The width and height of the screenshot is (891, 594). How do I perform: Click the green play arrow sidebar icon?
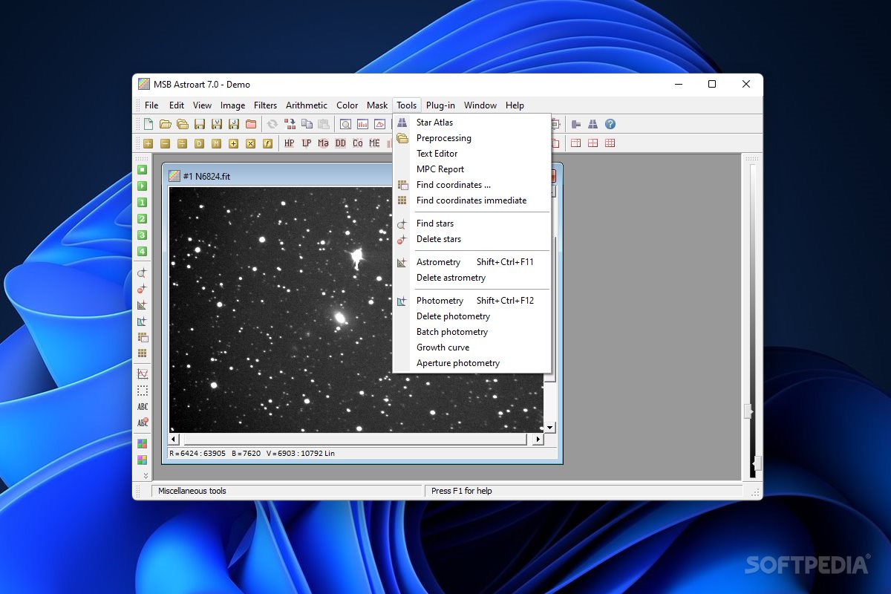142,186
